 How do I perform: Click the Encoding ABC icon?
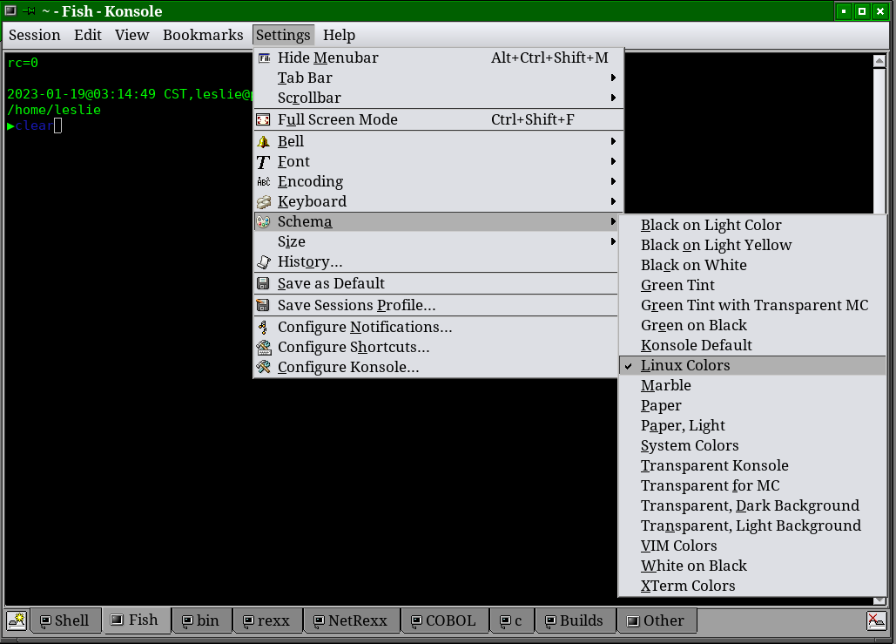click(x=264, y=182)
